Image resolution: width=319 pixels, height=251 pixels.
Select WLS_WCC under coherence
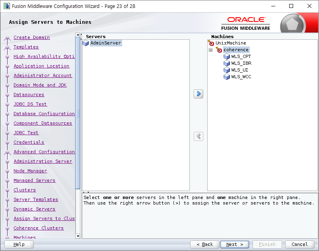coord(241,77)
